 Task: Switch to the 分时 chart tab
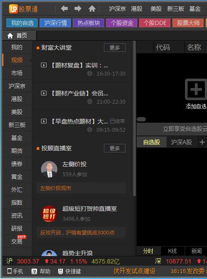148,251
